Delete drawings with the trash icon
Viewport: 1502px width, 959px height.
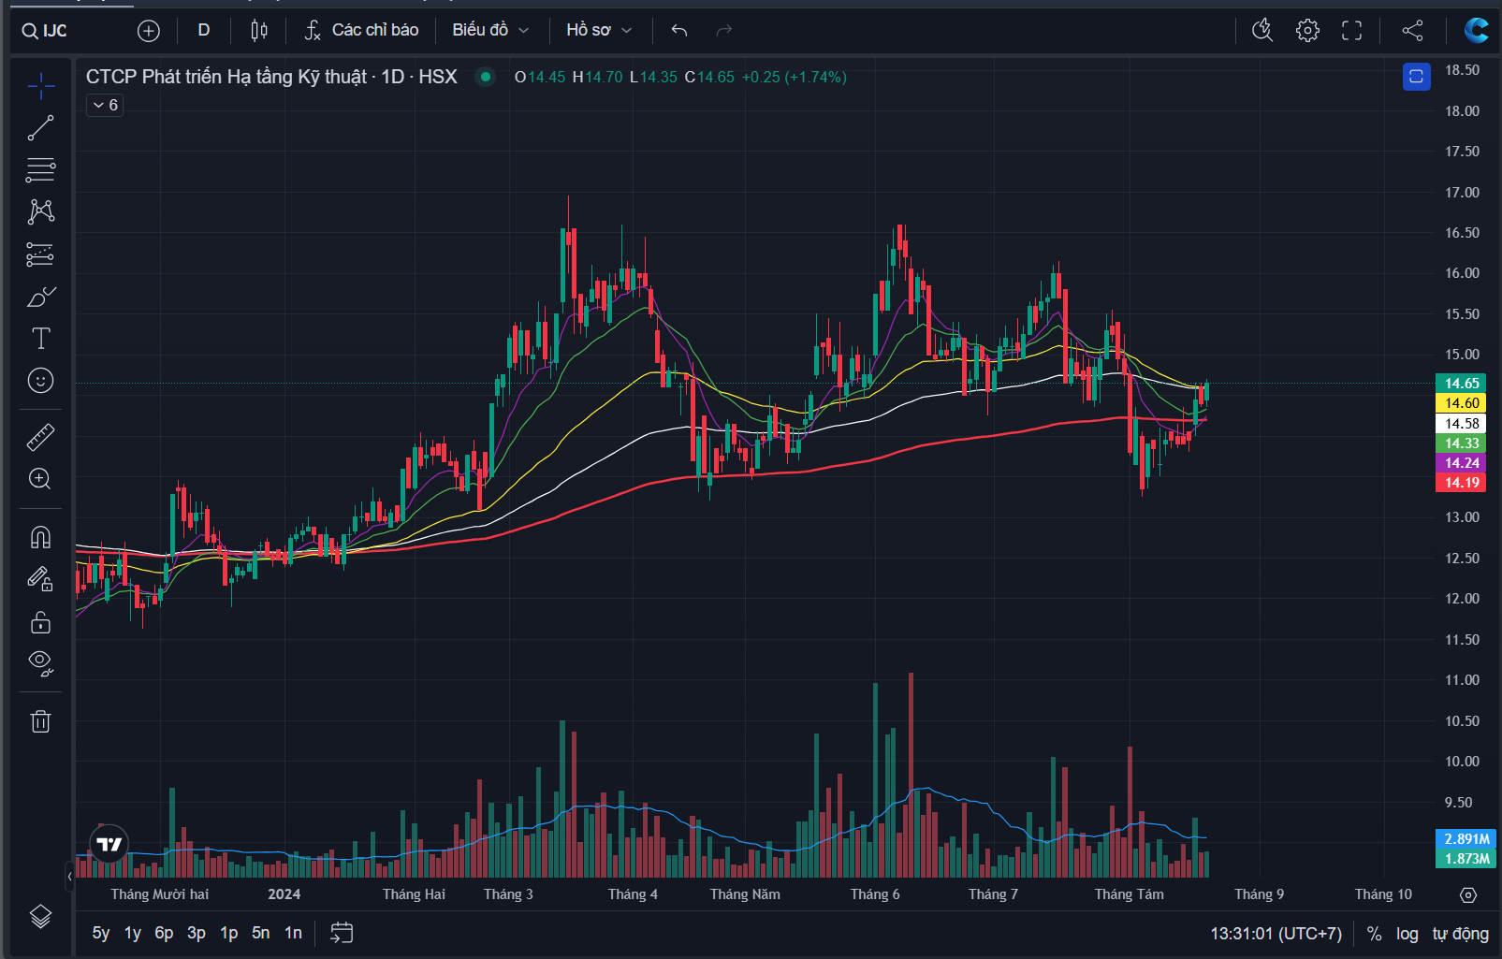click(x=40, y=721)
